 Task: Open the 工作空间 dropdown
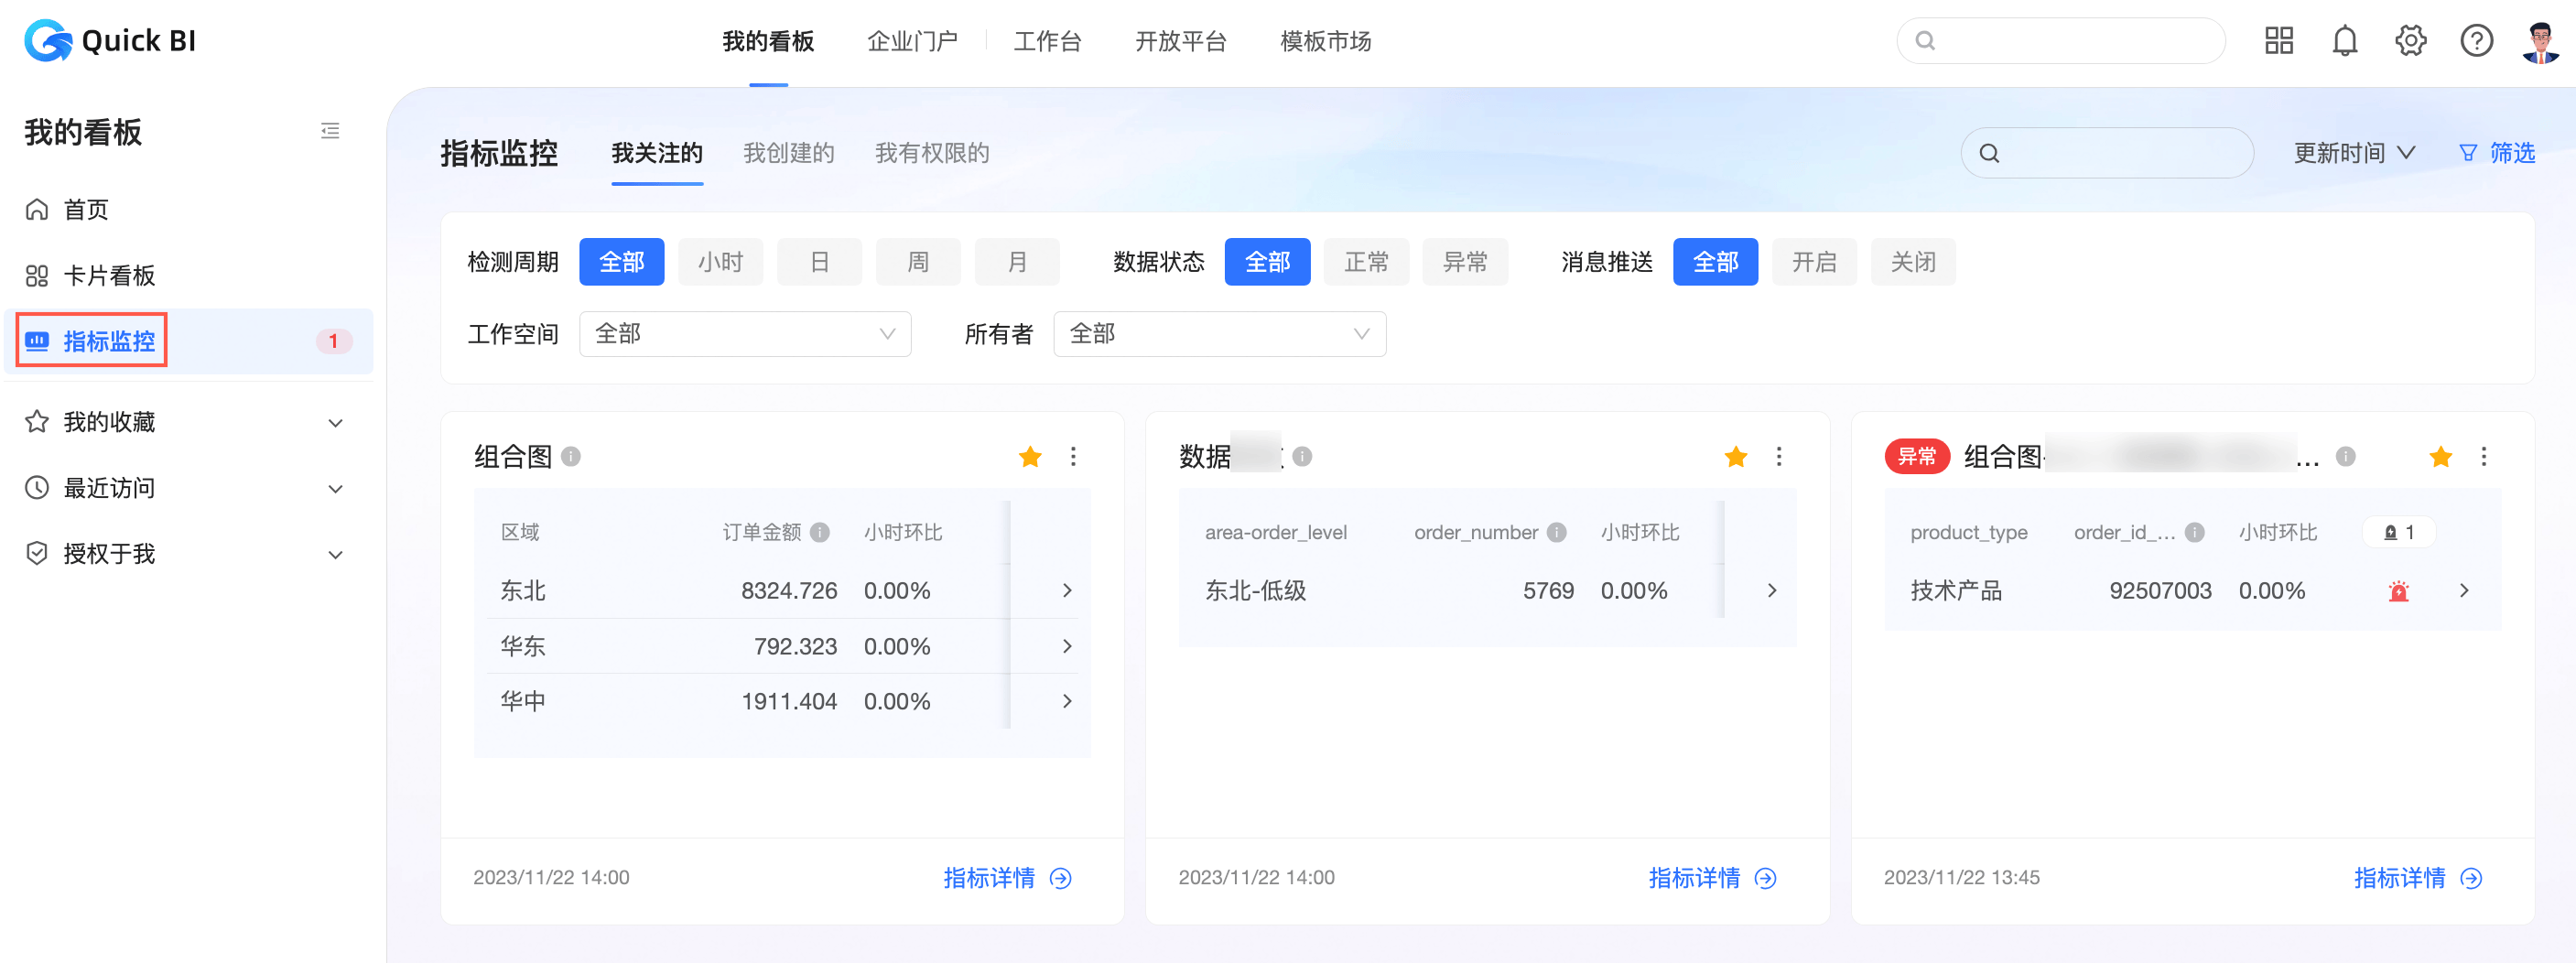745,334
